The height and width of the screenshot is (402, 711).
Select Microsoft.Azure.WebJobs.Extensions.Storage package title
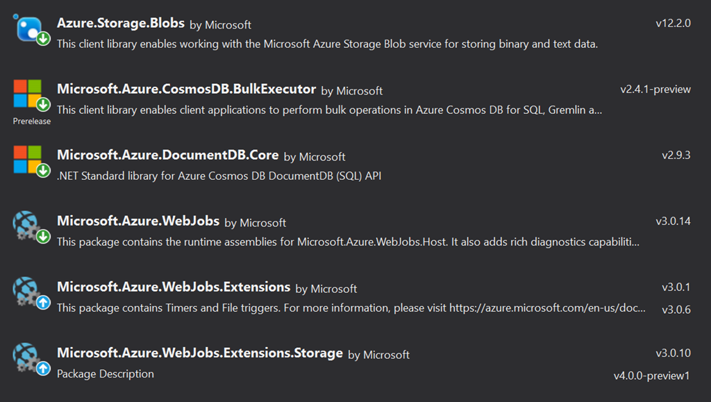(x=200, y=353)
